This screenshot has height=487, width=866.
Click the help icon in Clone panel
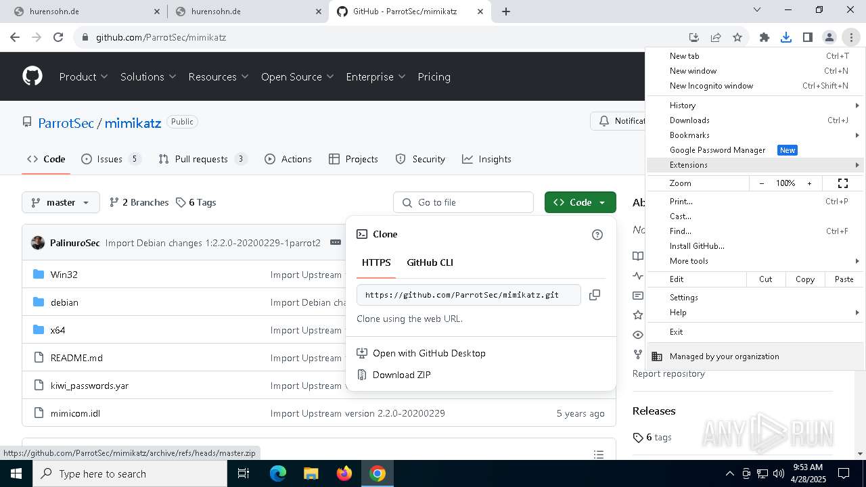[x=597, y=235]
